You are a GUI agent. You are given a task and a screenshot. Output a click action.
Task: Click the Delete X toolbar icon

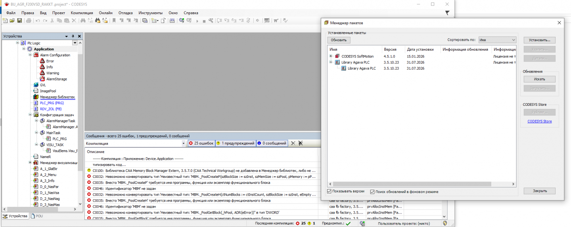click(x=74, y=20)
